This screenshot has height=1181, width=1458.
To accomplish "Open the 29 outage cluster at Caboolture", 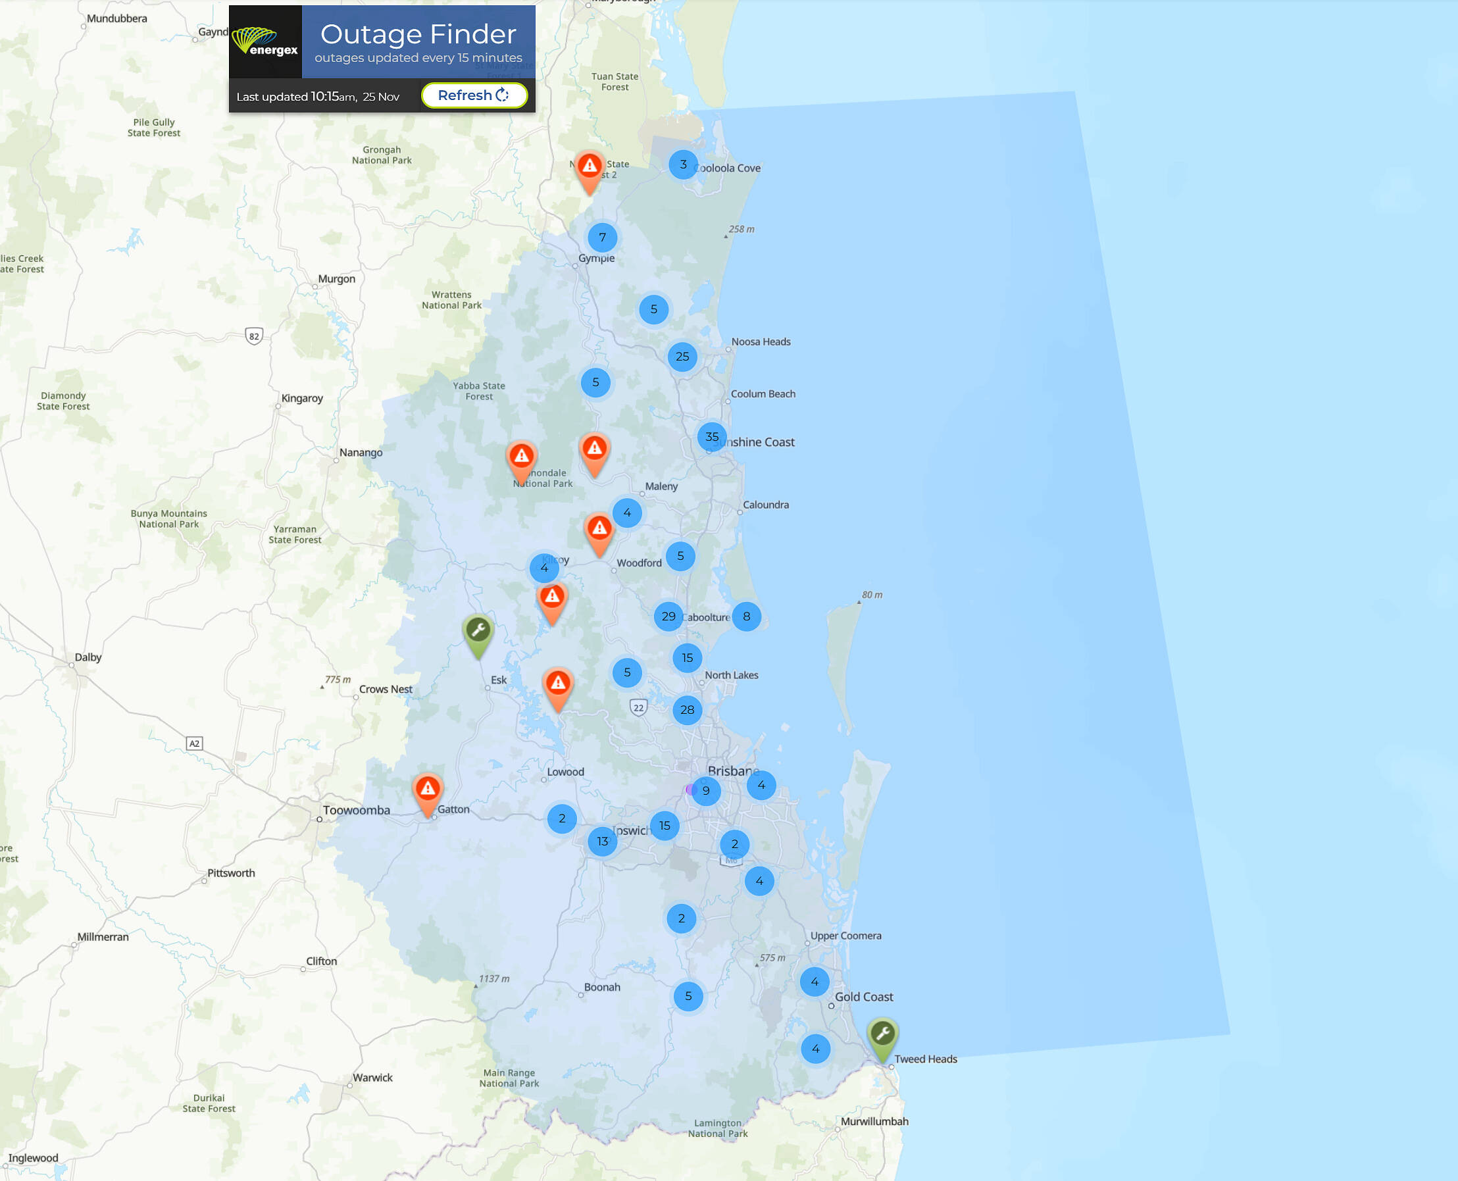I will pos(668,616).
